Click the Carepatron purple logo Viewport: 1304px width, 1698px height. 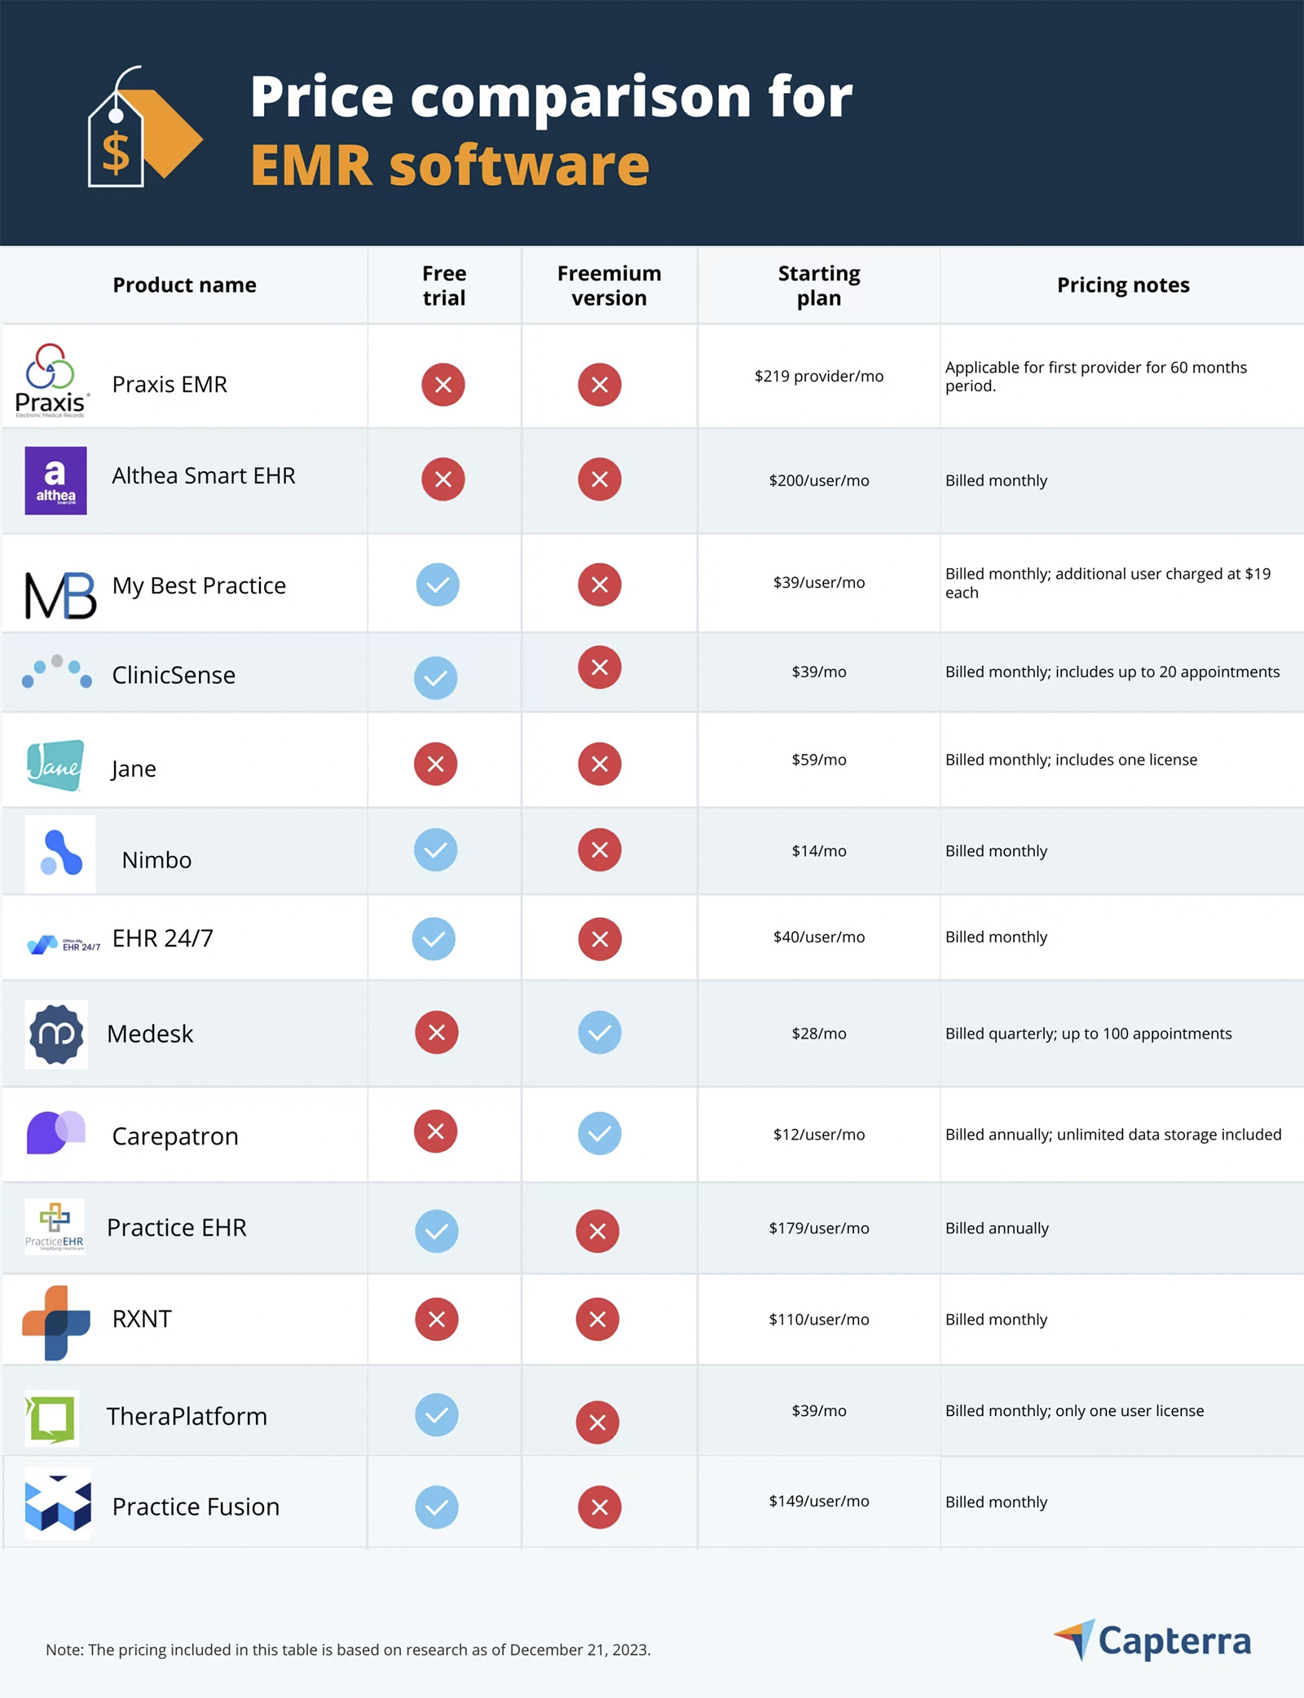[55, 1131]
